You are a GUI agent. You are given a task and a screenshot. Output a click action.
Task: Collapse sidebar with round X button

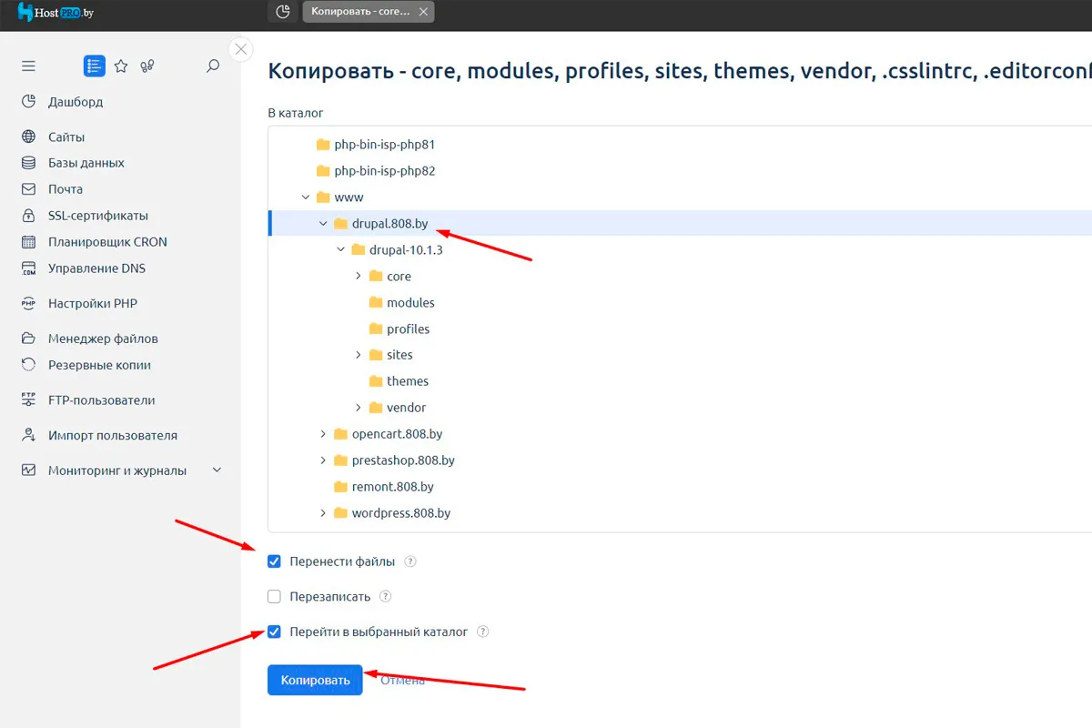point(241,49)
